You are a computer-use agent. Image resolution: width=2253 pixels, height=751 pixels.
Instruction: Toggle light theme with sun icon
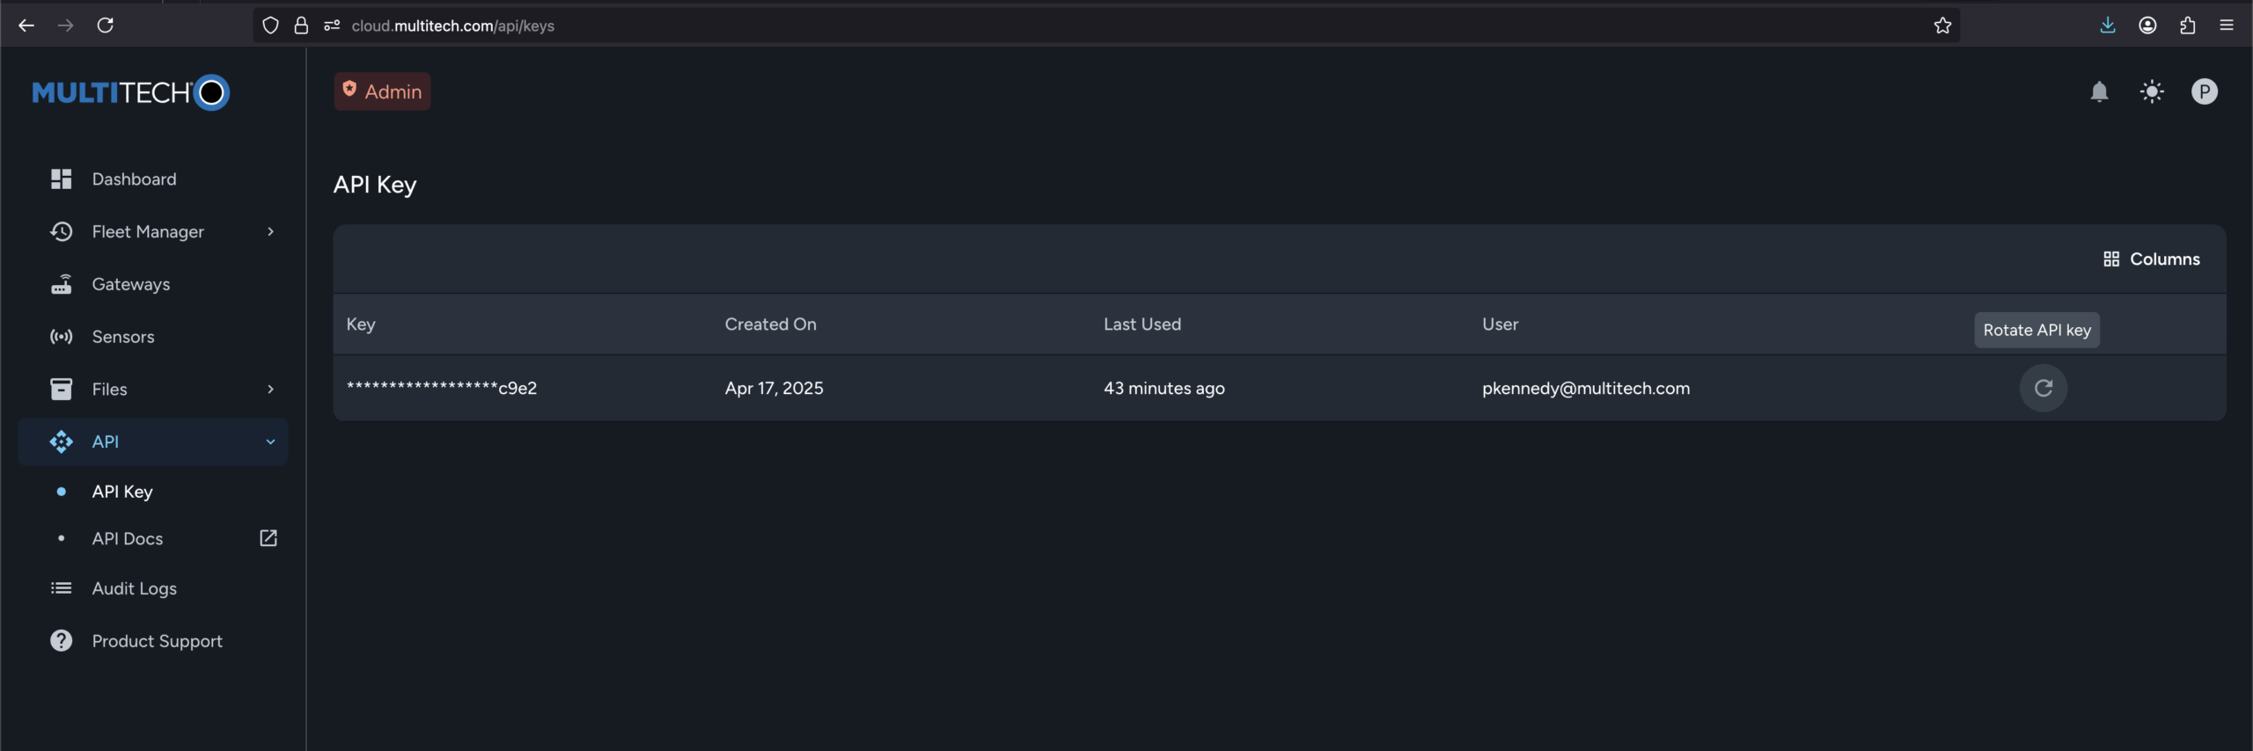click(x=2152, y=91)
